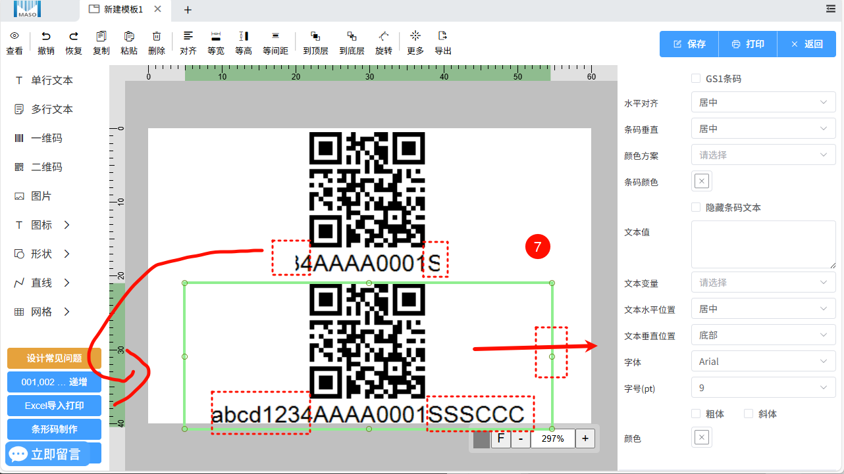Click Excel导入打印 button
Image resolution: width=844 pixels, height=474 pixels.
click(54, 406)
